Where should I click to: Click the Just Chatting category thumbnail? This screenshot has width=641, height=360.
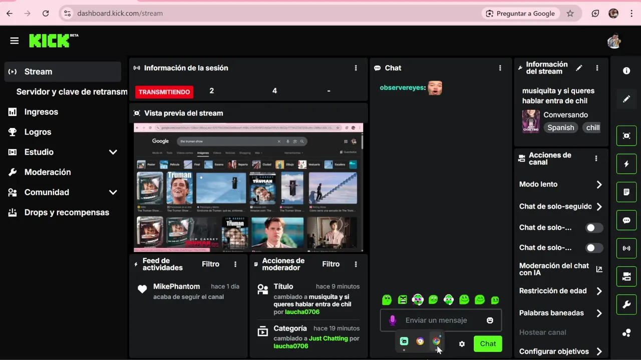(531, 121)
